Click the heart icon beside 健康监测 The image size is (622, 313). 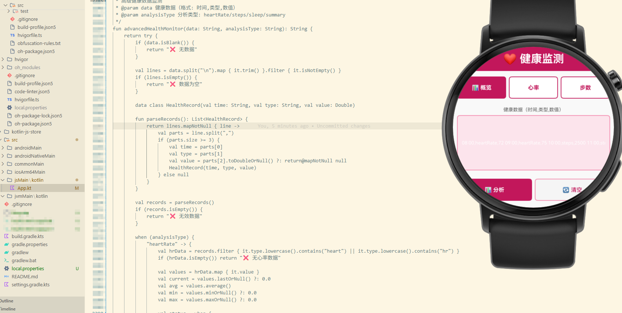[x=510, y=59]
